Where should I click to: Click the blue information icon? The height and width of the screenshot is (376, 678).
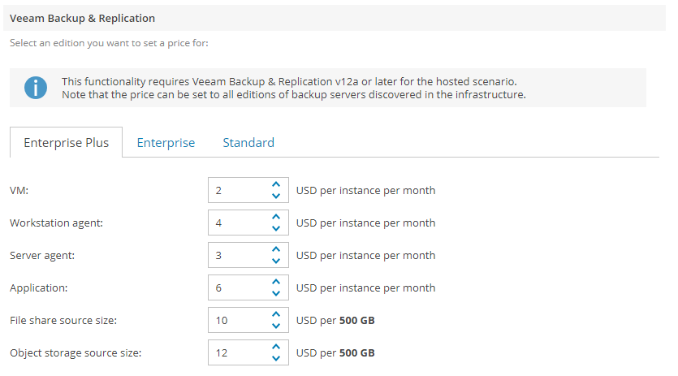[x=36, y=88]
